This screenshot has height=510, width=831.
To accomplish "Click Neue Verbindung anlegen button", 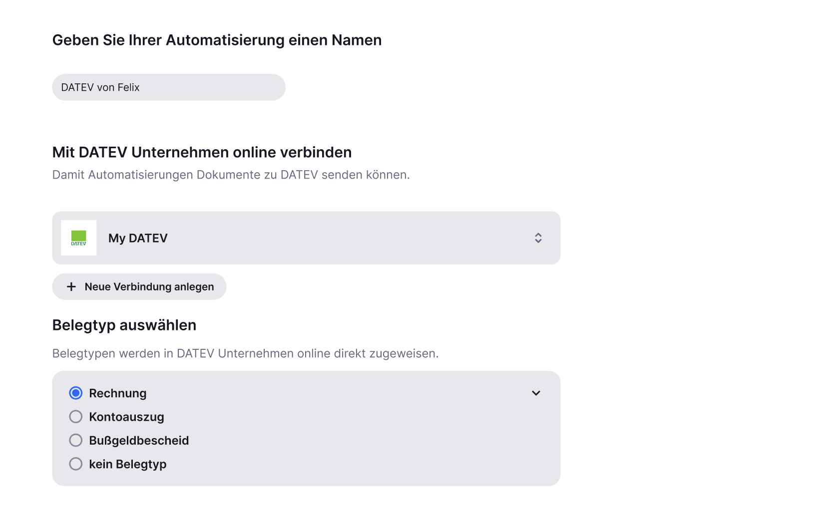I will click(139, 286).
